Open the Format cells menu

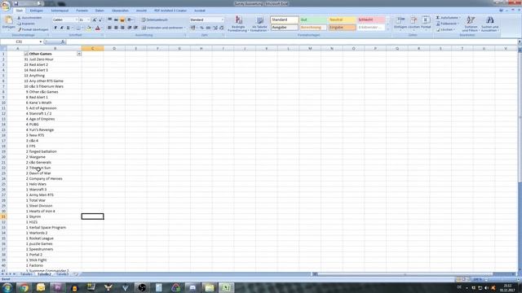(x=426, y=22)
